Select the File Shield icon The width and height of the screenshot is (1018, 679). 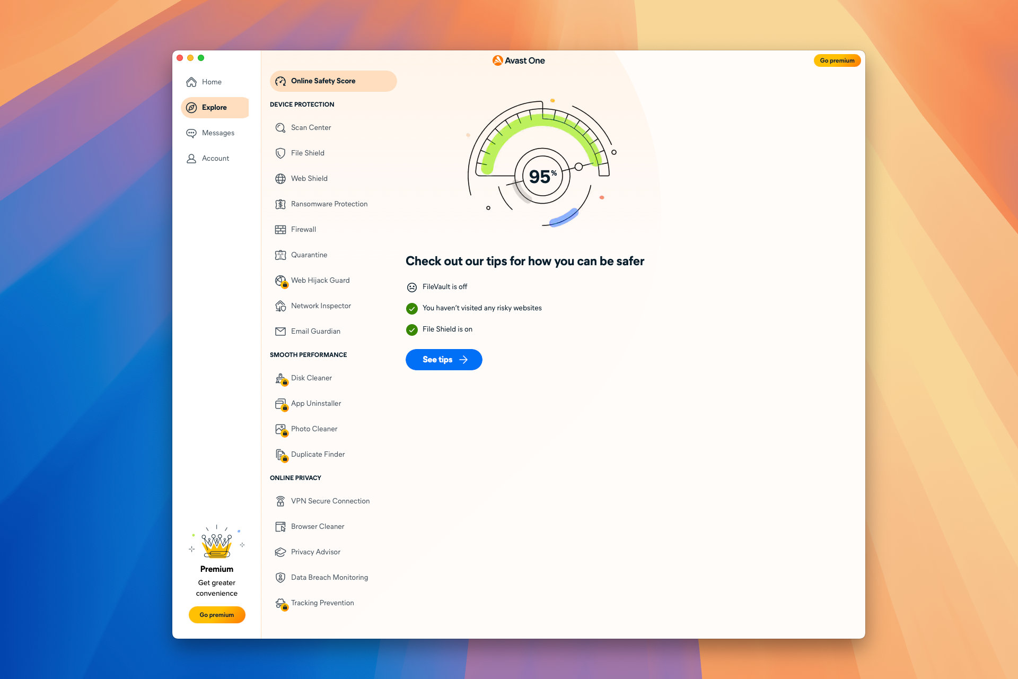280,152
